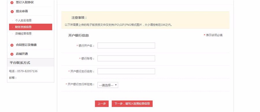Click the red arrow icon beside 店铺开通
This screenshot has height=112, width=260.
click(x=12, y=54)
